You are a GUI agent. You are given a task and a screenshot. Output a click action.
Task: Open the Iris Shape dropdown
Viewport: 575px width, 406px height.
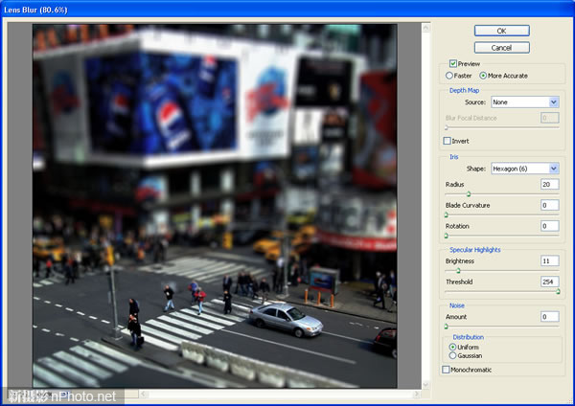[525, 169]
